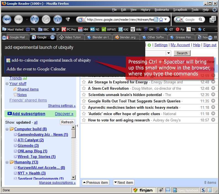Open the Gizmodo (3) subscription
219x194 pixels.
pos(28,145)
